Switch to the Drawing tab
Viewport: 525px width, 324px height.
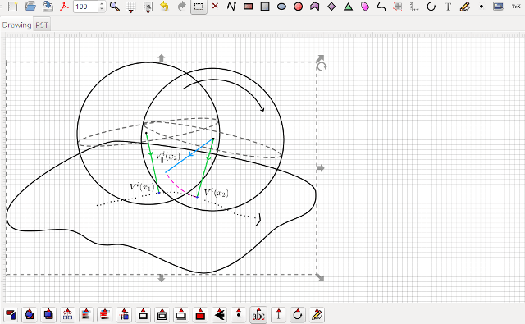pos(16,25)
